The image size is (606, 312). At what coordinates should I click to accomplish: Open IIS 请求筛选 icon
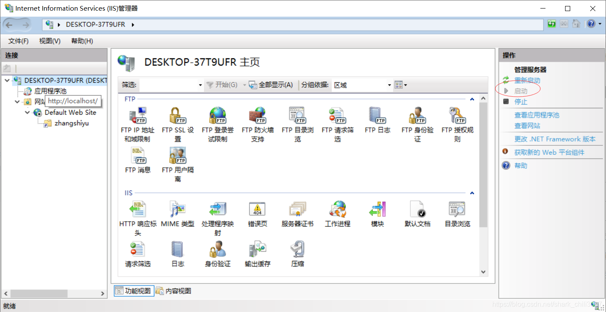pos(138,249)
